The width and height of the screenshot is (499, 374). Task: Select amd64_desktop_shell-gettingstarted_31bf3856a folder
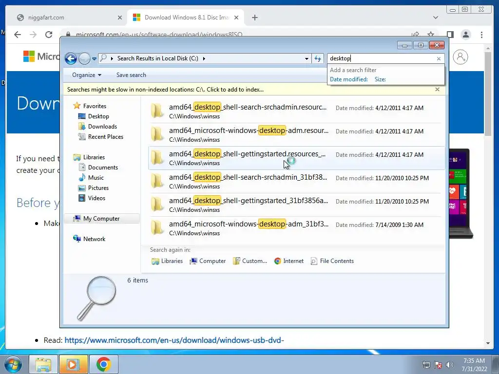click(x=296, y=205)
